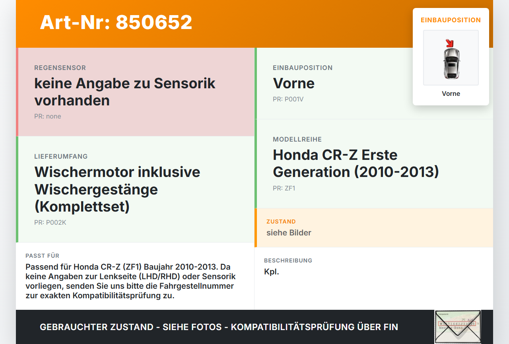Click the MODELLREIHE section label
The image size is (509, 344).
[x=297, y=139]
